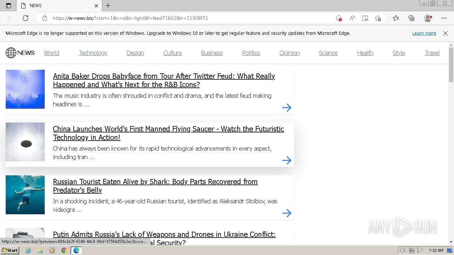
Task: Click the concert thumbnail for Anita Baker article
Action: [25, 89]
